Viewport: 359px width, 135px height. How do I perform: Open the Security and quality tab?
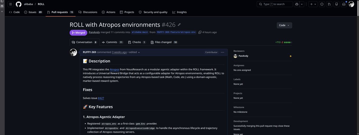click(153, 12)
